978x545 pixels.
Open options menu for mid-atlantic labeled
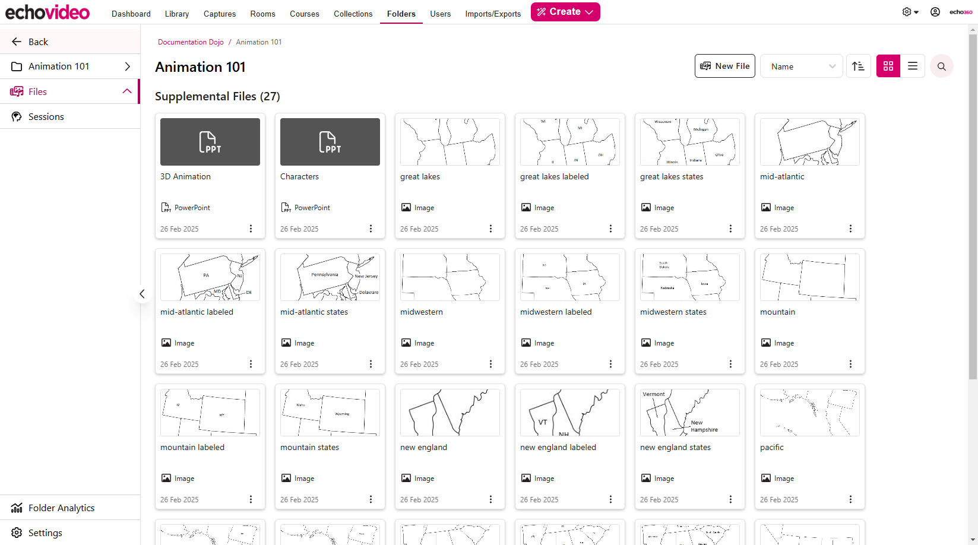251,364
